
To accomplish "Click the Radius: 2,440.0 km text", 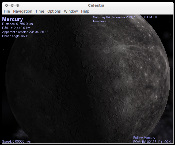I will (16, 28).
